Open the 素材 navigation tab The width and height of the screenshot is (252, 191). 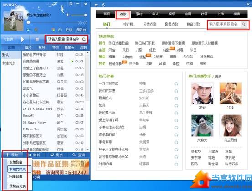coord(139,14)
